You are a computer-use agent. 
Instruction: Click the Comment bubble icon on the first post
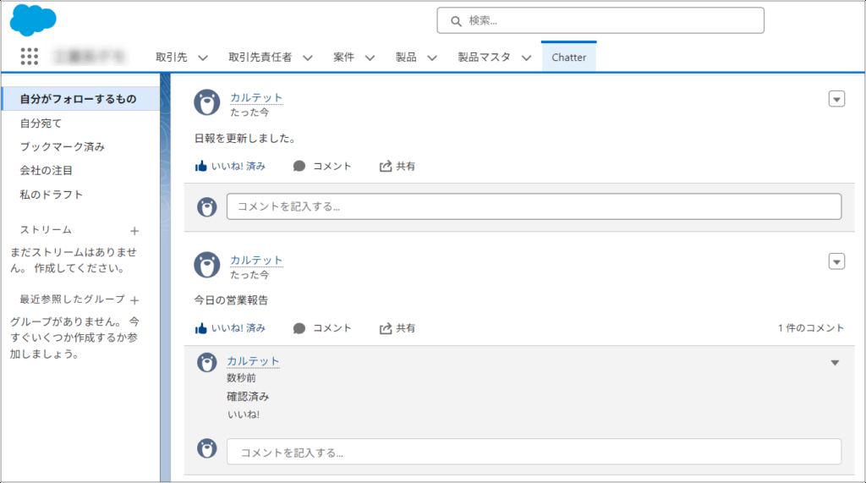pyautogui.click(x=299, y=167)
